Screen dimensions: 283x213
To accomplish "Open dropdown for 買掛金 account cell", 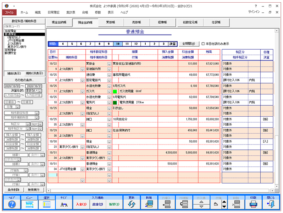I will click(x=109, y=64).
